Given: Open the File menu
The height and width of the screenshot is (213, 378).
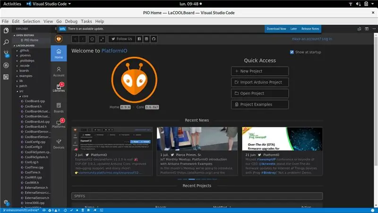Looking at the screenshot, I should pyautogui.click(x=5, y=21).
